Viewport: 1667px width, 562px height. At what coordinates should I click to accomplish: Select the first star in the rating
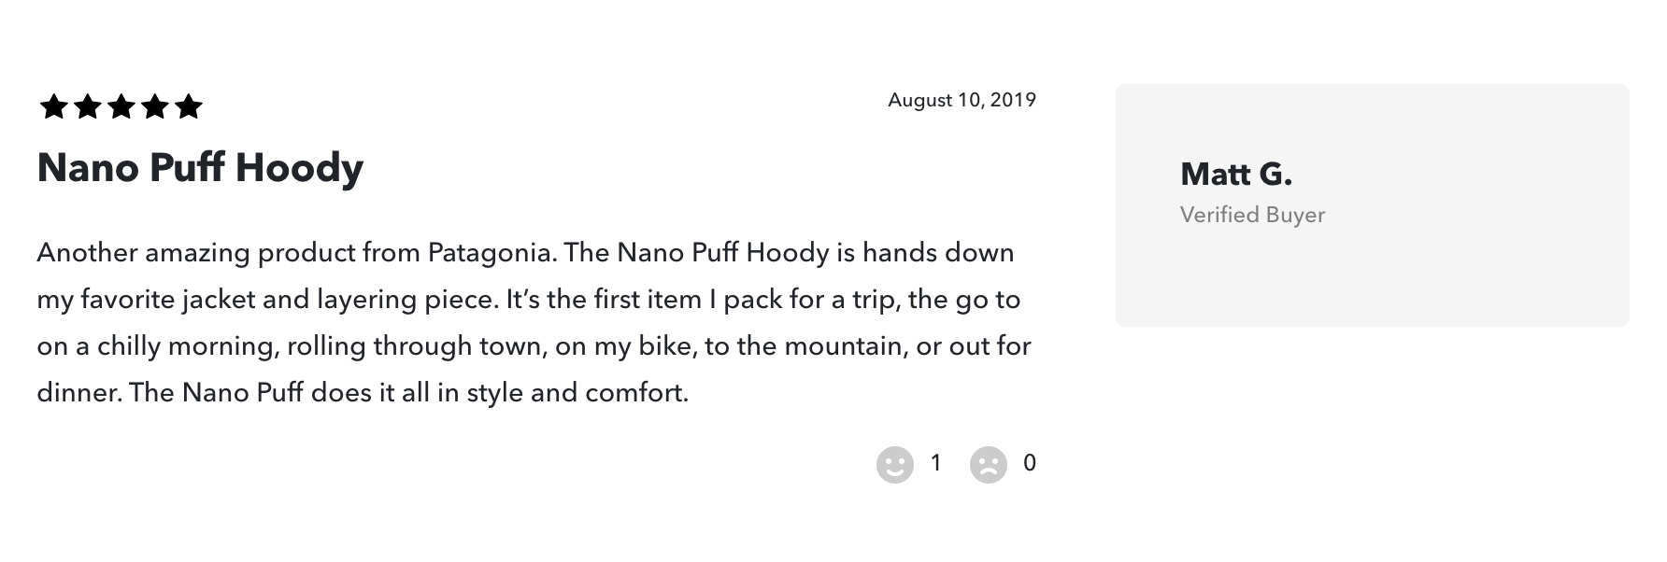[54, 105]
